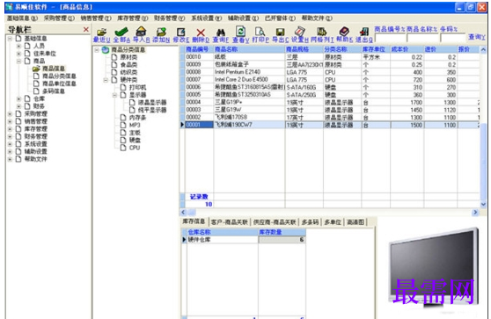Click the binoculars 查询 search toolbar icon
Image resolution: width=491 pixels, height=319 pixels.
(221, 32)
